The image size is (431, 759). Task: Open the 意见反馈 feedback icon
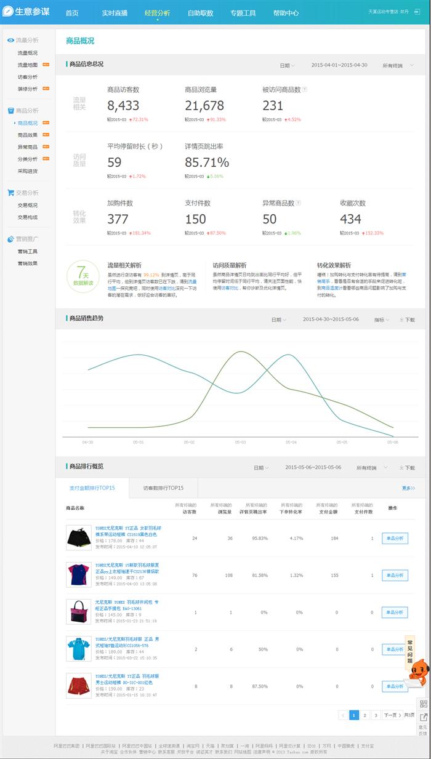pyautogui.click(x=424, y=724)
